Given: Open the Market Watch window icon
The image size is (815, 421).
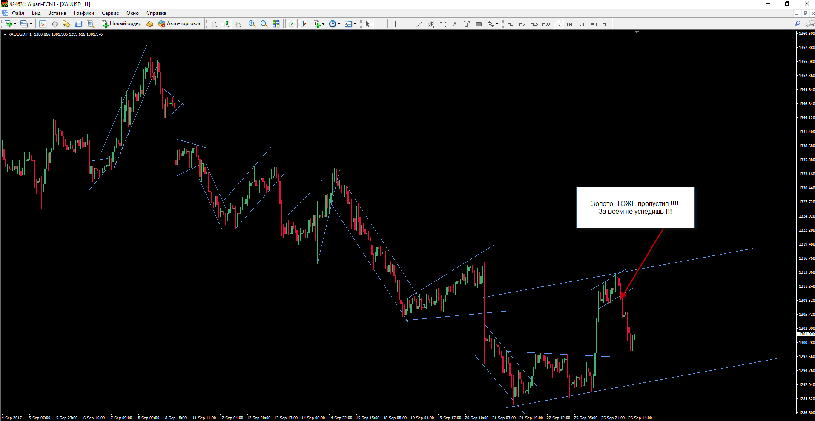Looking at the screenshot, I should [43, 24].
